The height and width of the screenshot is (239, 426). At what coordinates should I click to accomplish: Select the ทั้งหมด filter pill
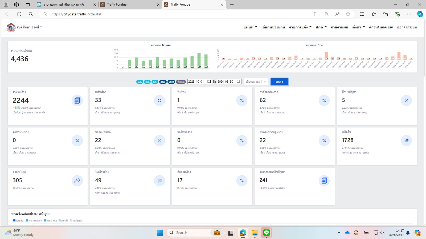coord(181,82)
